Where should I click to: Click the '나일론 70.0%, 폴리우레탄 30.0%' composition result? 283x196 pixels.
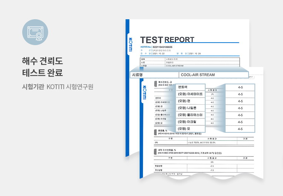tap(202, 142)
